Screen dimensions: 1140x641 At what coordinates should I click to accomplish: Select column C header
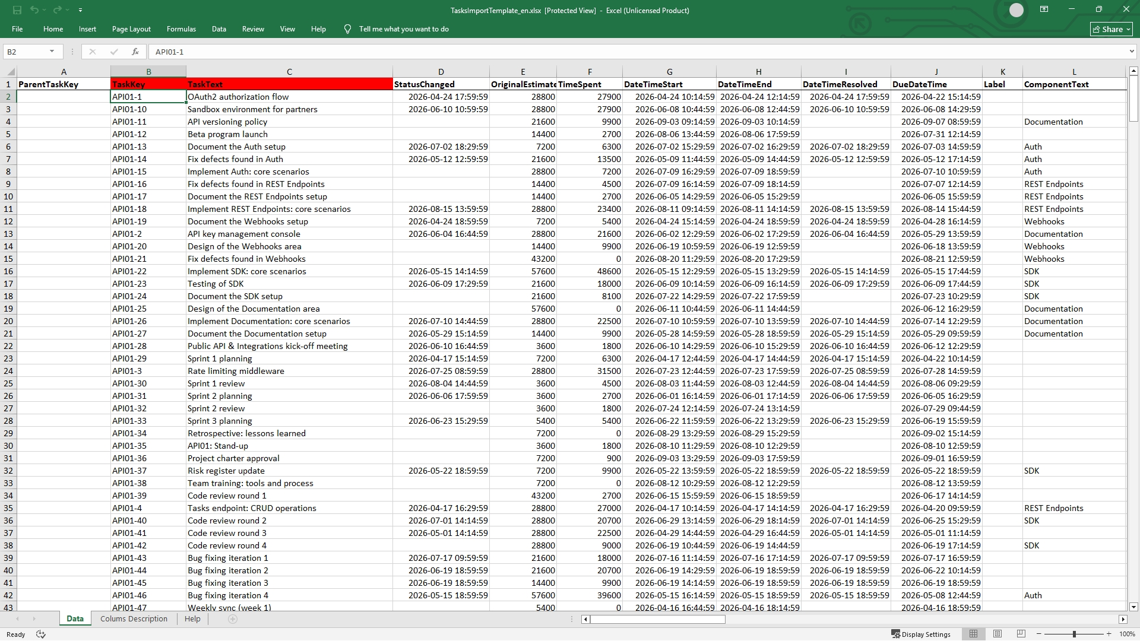click(x=289, y=72)
